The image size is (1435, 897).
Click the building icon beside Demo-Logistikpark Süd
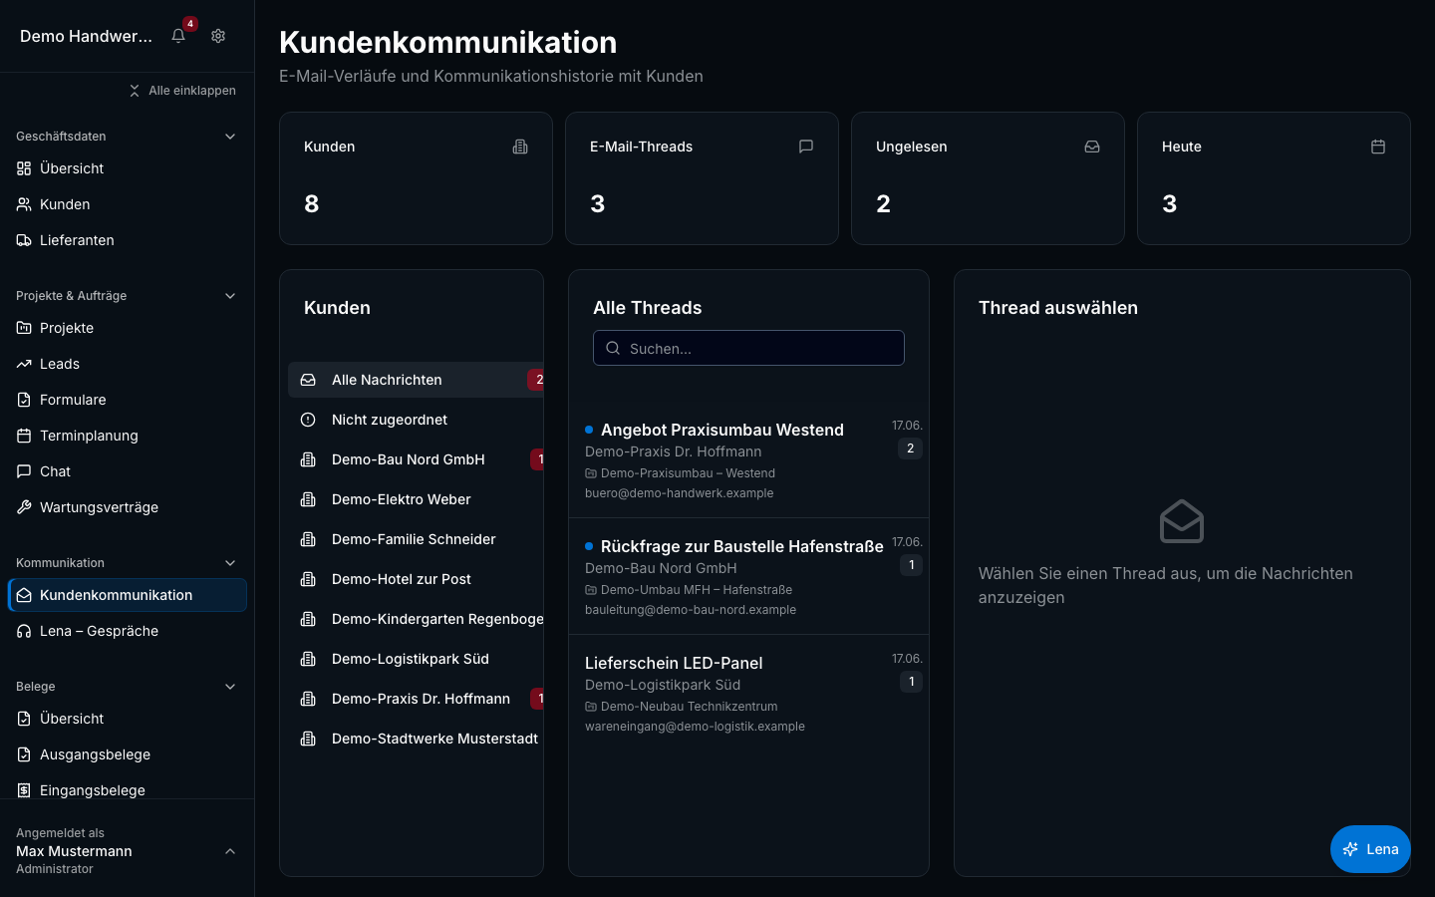[x=308, y=659]
